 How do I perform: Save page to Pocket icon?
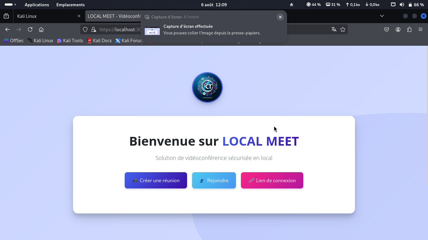tap(387, 29)
